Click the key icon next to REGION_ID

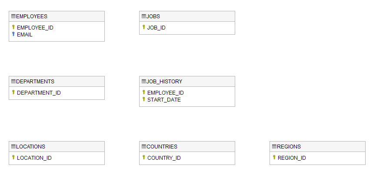coord(274,158)
